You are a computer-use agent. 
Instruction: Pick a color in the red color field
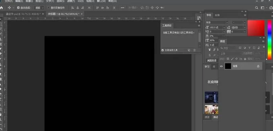256,28
